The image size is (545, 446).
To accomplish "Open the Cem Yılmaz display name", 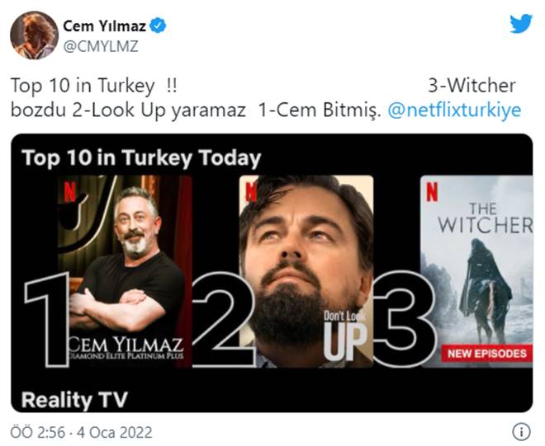I will (x=104, y=26).
